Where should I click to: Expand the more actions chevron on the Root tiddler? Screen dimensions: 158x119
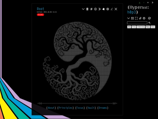click(x=83, y=9)
